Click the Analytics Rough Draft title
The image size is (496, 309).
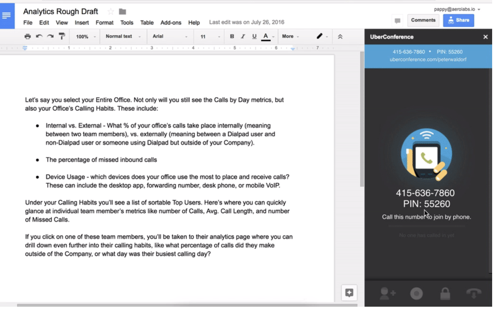click(61, 12)
